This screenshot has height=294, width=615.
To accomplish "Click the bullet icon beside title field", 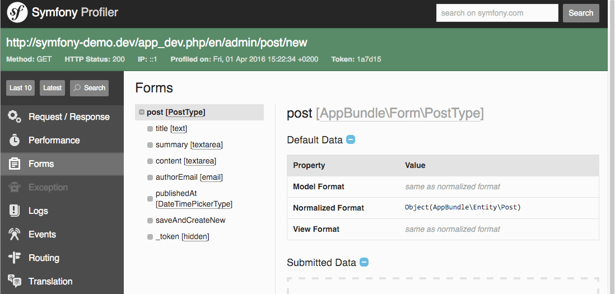I will pos(150,129).
